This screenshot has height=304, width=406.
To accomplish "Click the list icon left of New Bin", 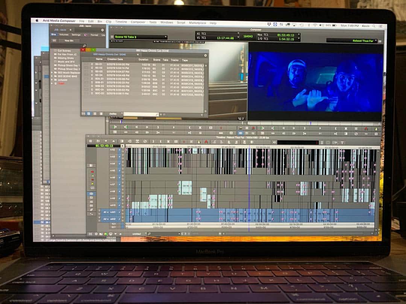I will [x=54, y=41].
